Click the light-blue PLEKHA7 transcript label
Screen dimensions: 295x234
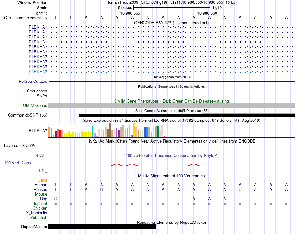click(x=38, y=72)
